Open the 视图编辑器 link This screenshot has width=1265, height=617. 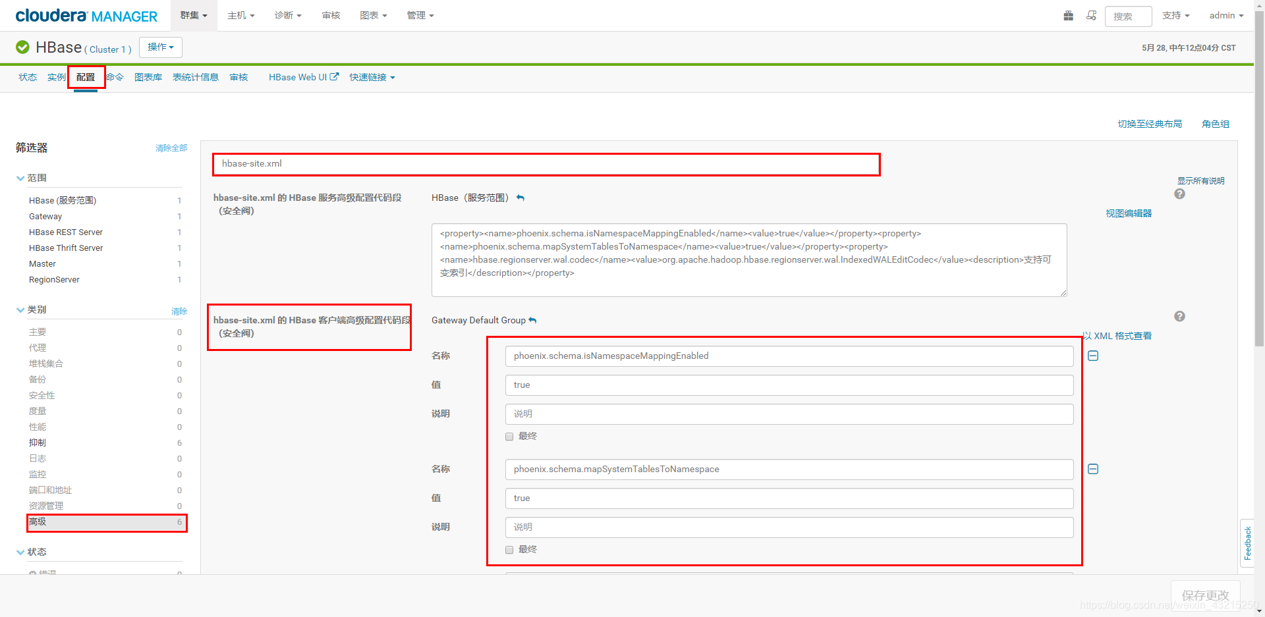[x=1129, y=213]
